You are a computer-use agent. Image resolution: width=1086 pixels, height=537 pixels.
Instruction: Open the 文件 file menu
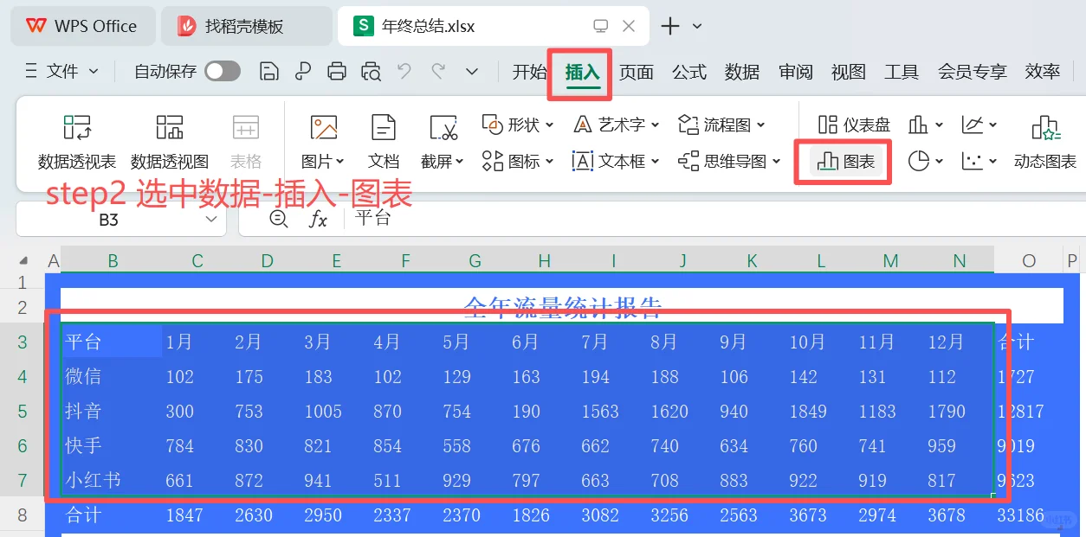[x=61, y=72]
